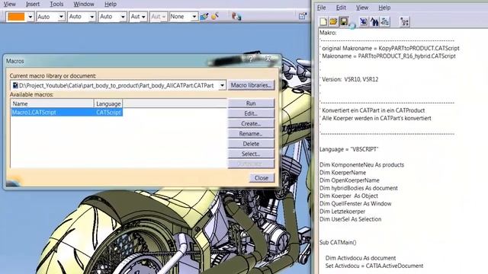Click the binoculars find icon in macro editor

(374, 21)
